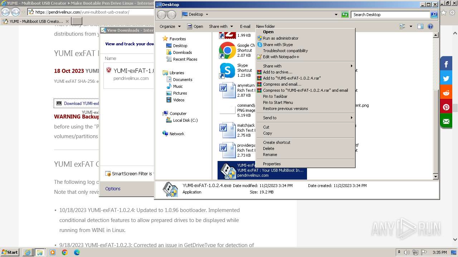Open Properties from context menu
Image resolution: width=458 pixels, height=257 pixels.
tap(306, 164)
